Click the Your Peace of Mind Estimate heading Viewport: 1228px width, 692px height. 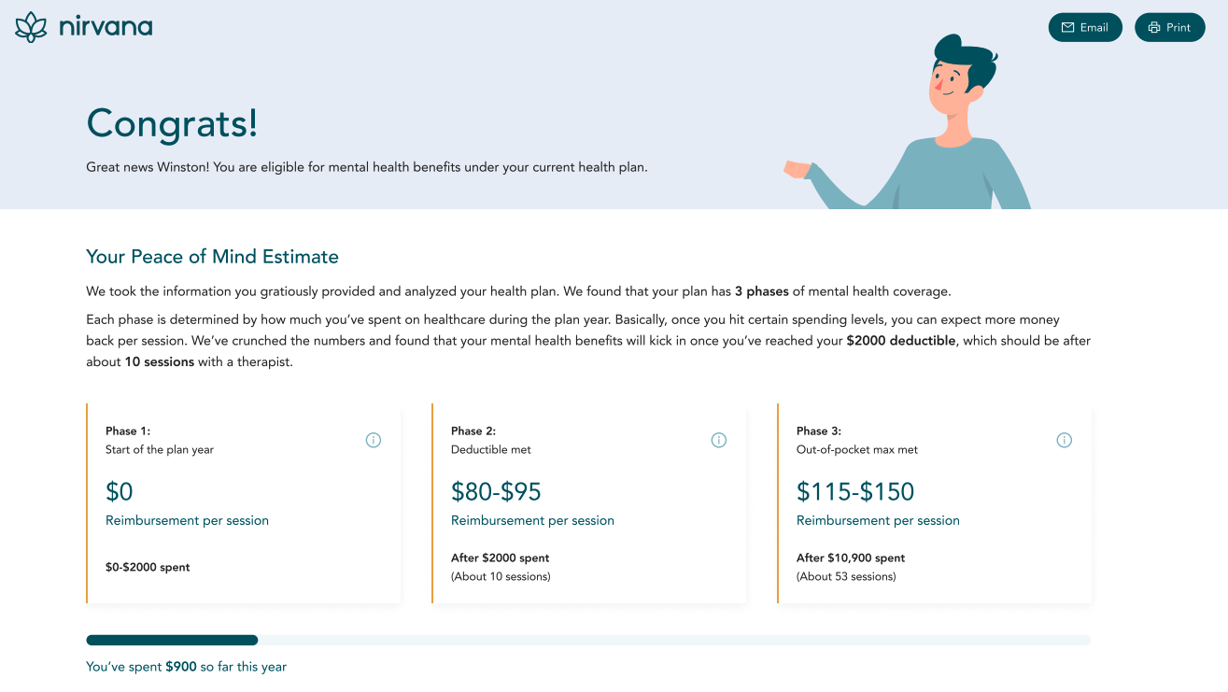pos(212,257)
